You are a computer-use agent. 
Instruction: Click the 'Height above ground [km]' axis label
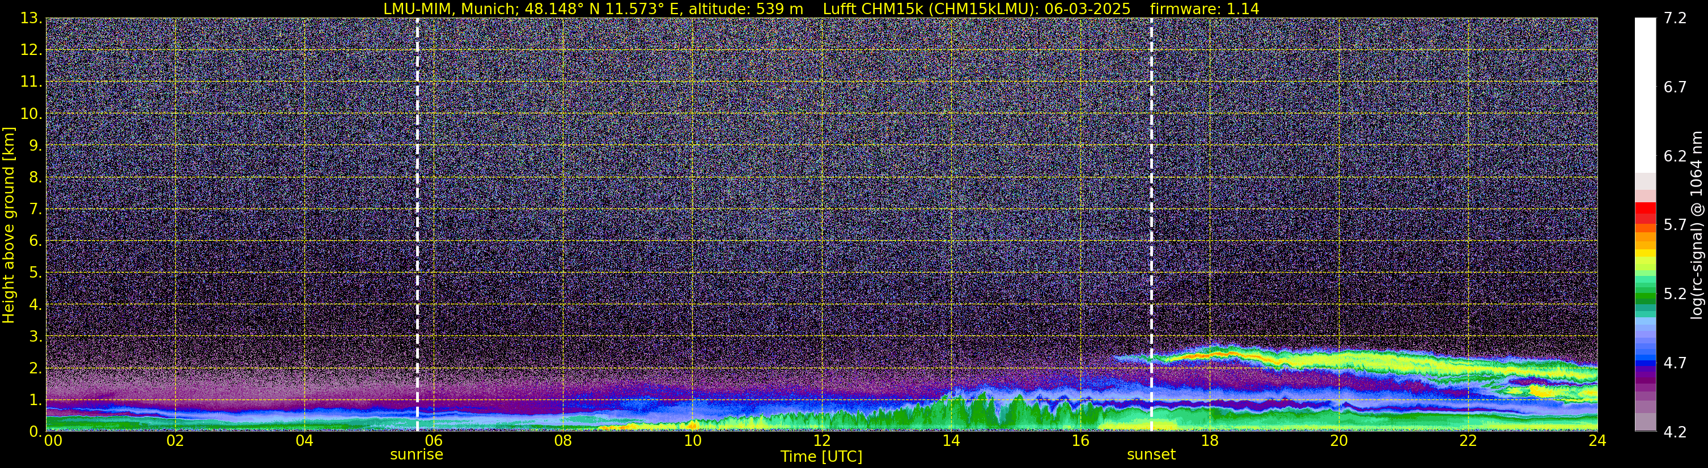(x=9, y=225)
